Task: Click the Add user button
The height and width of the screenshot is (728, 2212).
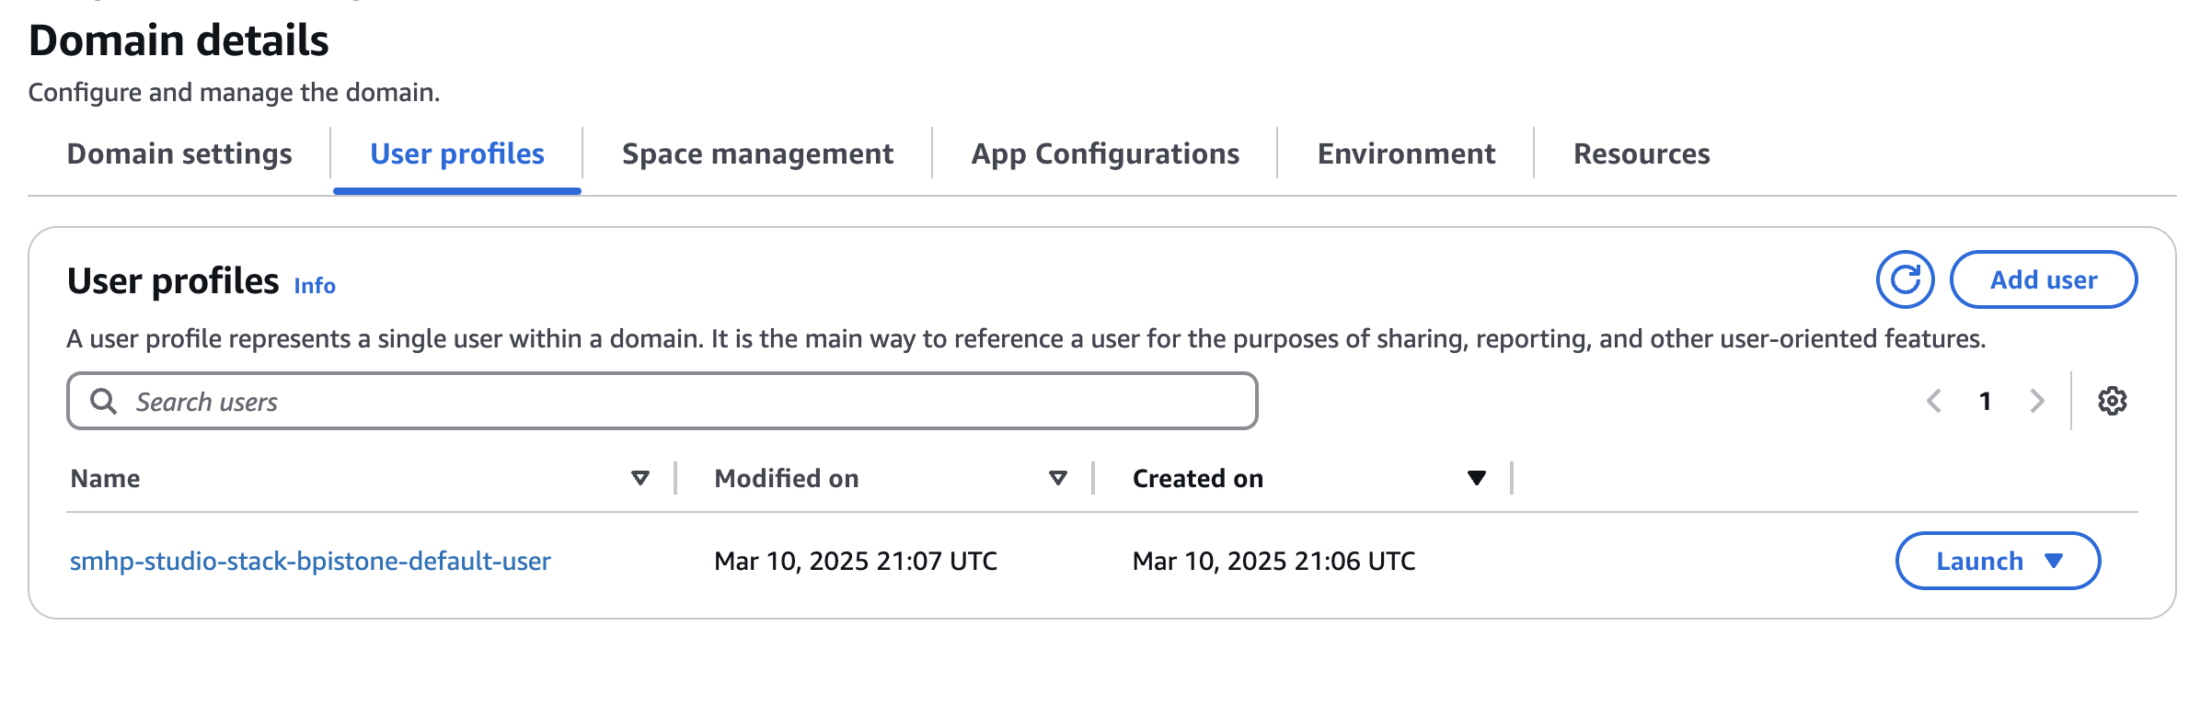Action: click(x=2044, y=279)
